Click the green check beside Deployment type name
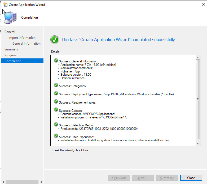Image resolution: width=207 pixels, height=184 pixels. coord(56,93)
